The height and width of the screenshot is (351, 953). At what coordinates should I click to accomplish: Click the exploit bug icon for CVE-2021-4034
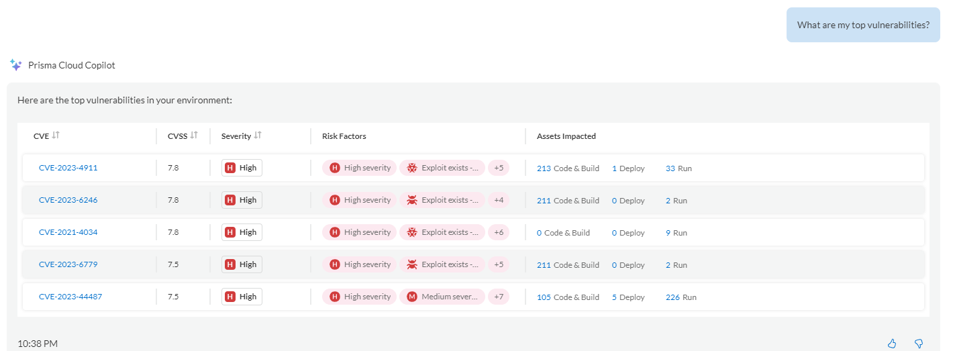pos(412,232)
